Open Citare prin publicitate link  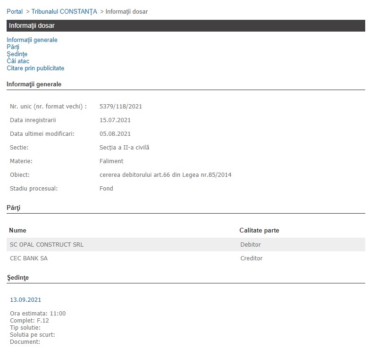[x=35, y=68]
